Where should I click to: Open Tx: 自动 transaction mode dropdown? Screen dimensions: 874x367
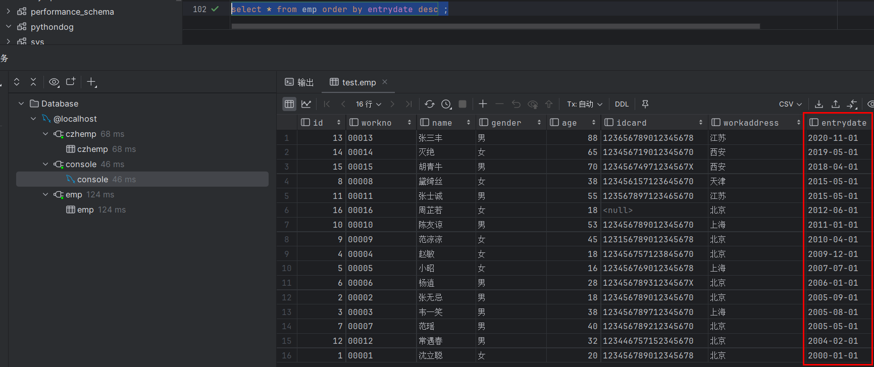click(x=585, y=104)
